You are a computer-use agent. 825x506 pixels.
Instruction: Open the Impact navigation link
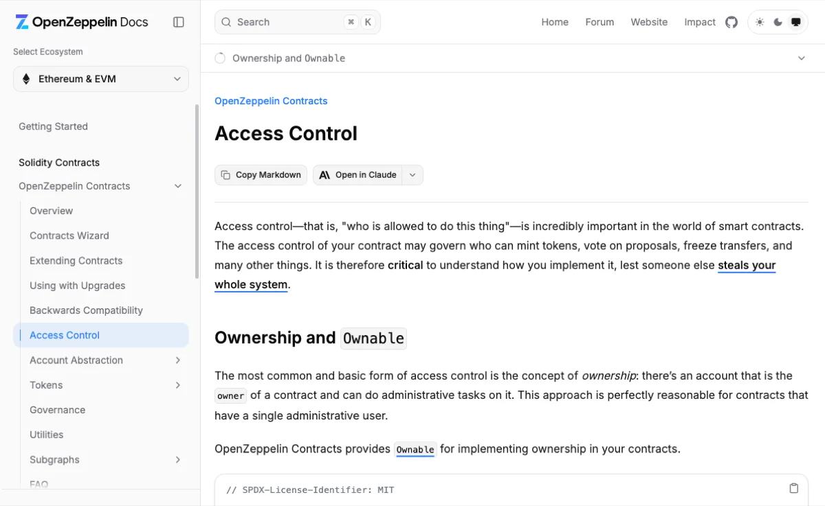(x=700, y=22)
